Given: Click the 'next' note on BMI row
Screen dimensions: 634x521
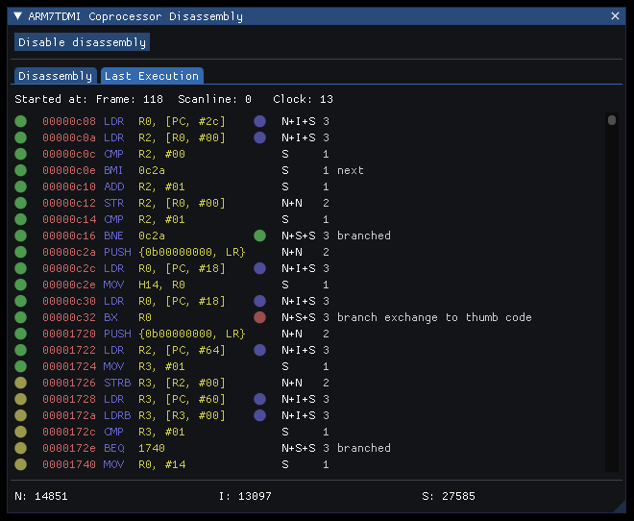Looking at the screenshot, I should coord(351,170).
